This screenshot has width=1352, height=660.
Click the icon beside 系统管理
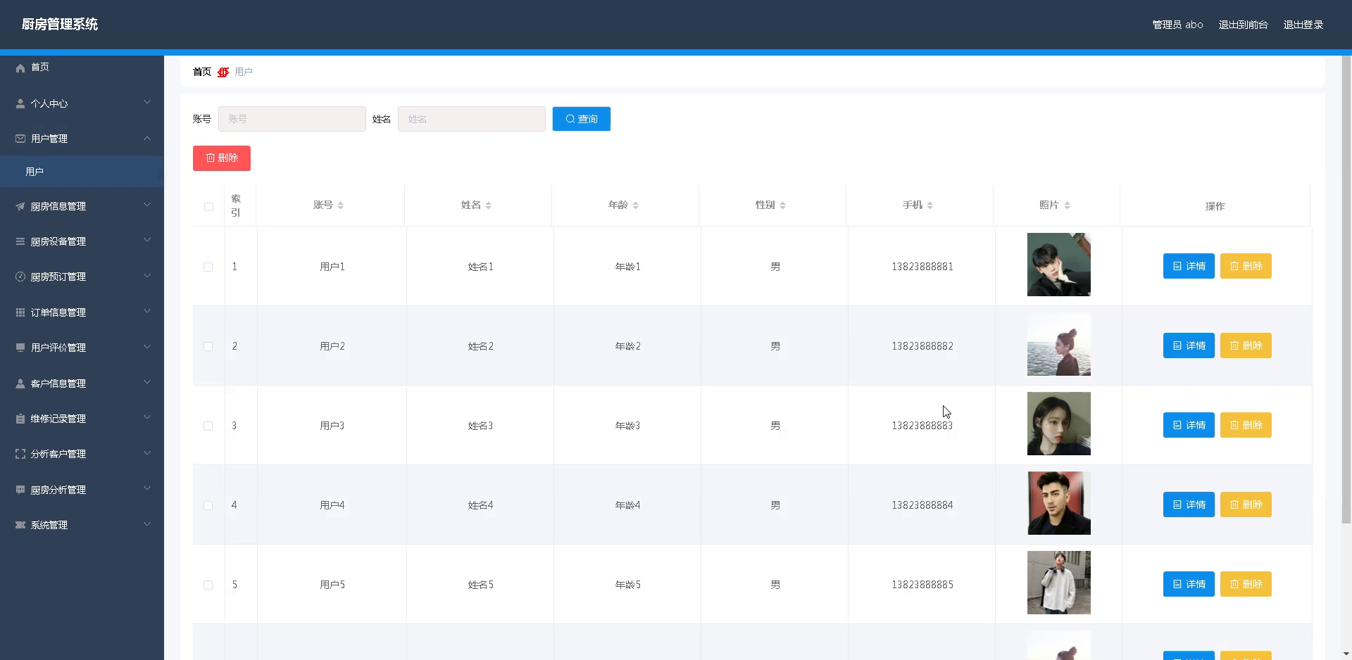pyautogui.click(x=20, y=525)
